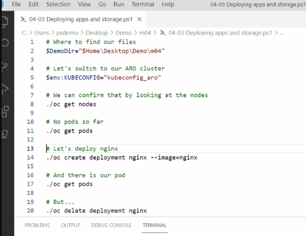Open the PowerShell view in the activity bar
The width and height of the screenshot is (306, 236).
[x=5, y=134]
